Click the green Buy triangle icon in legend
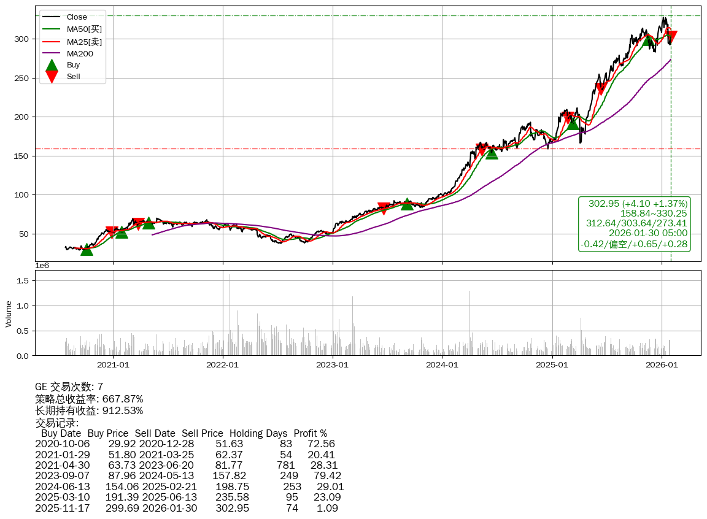 [x=52, y=65]
